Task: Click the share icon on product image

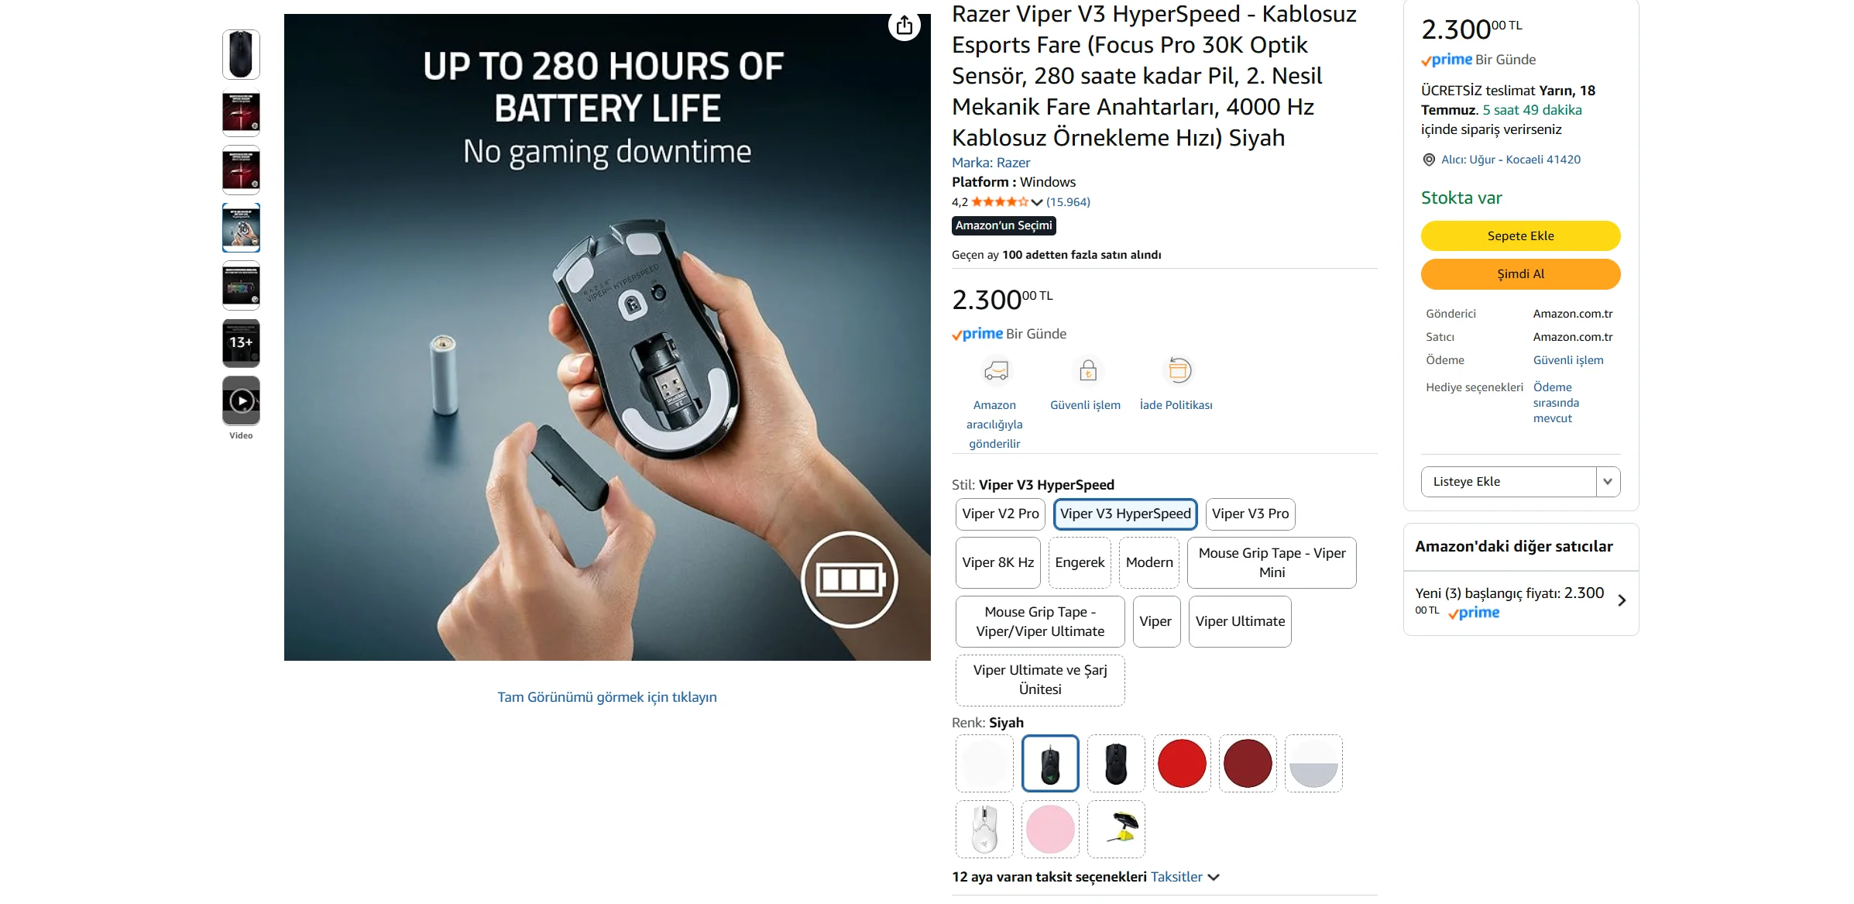Action: (x=904, y=26)
